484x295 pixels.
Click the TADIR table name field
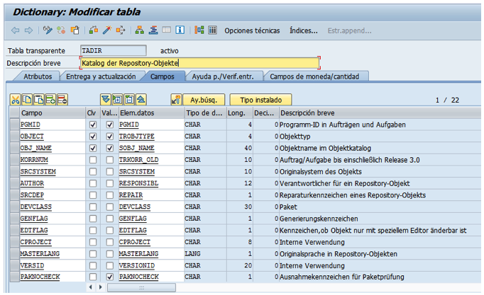tap(114, 50)
